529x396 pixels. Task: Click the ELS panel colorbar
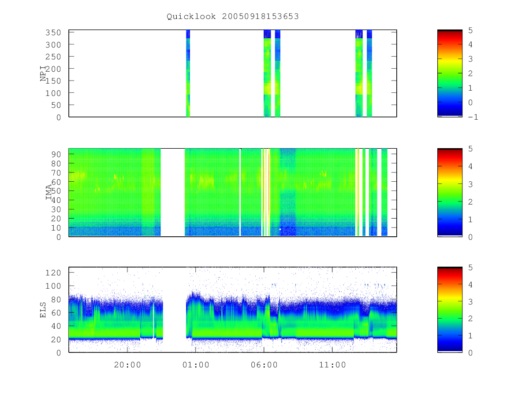[x=450, y=310]
